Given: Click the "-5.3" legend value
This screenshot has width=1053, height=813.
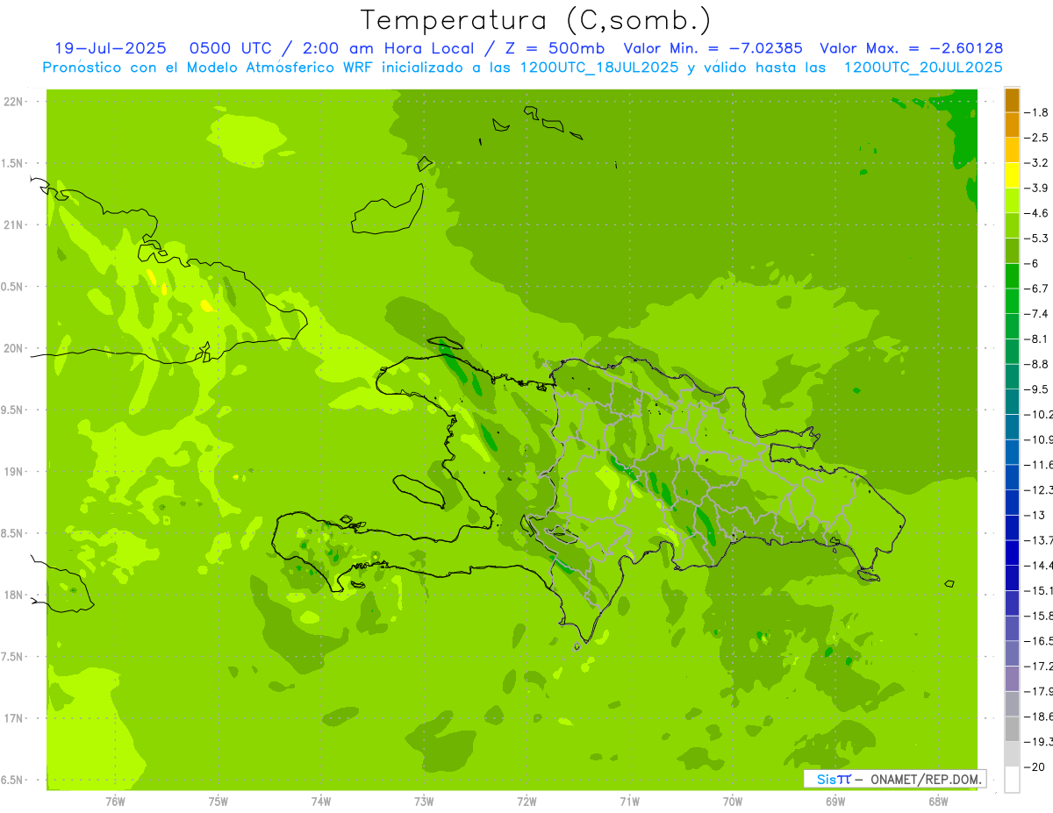Looking at the screenshot, I should click(x=1036, y=239).
